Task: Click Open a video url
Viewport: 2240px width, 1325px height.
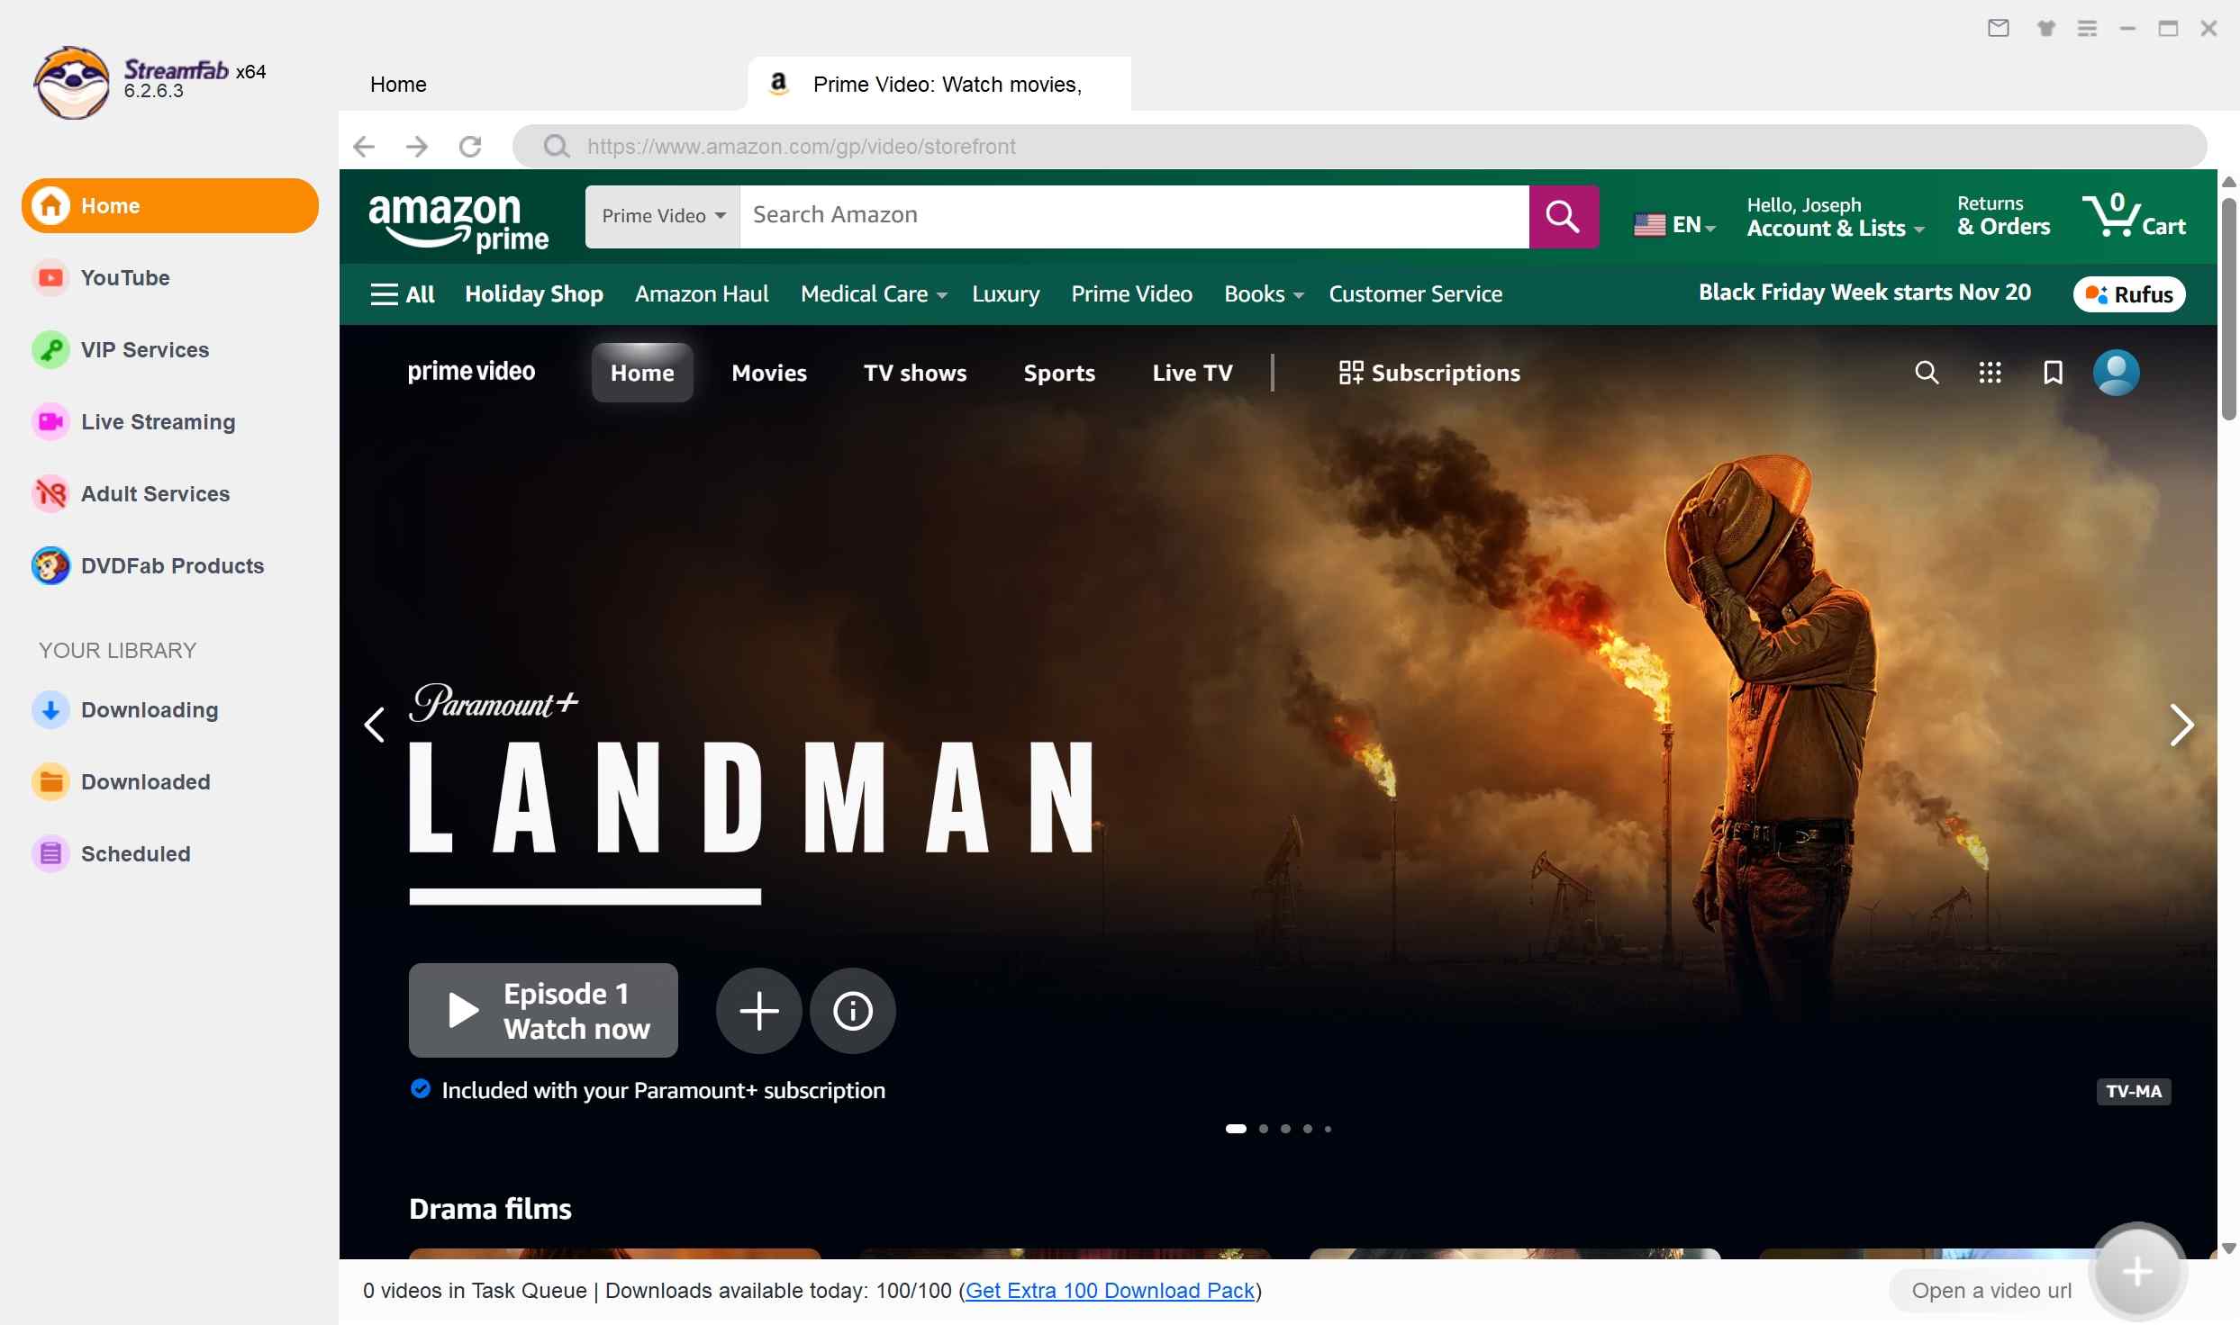Action: pos(1990,1290)
